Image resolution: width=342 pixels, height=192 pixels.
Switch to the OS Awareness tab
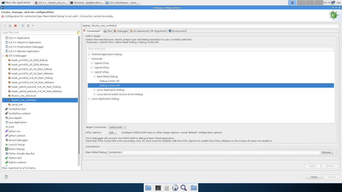click(x=139, y=31)
